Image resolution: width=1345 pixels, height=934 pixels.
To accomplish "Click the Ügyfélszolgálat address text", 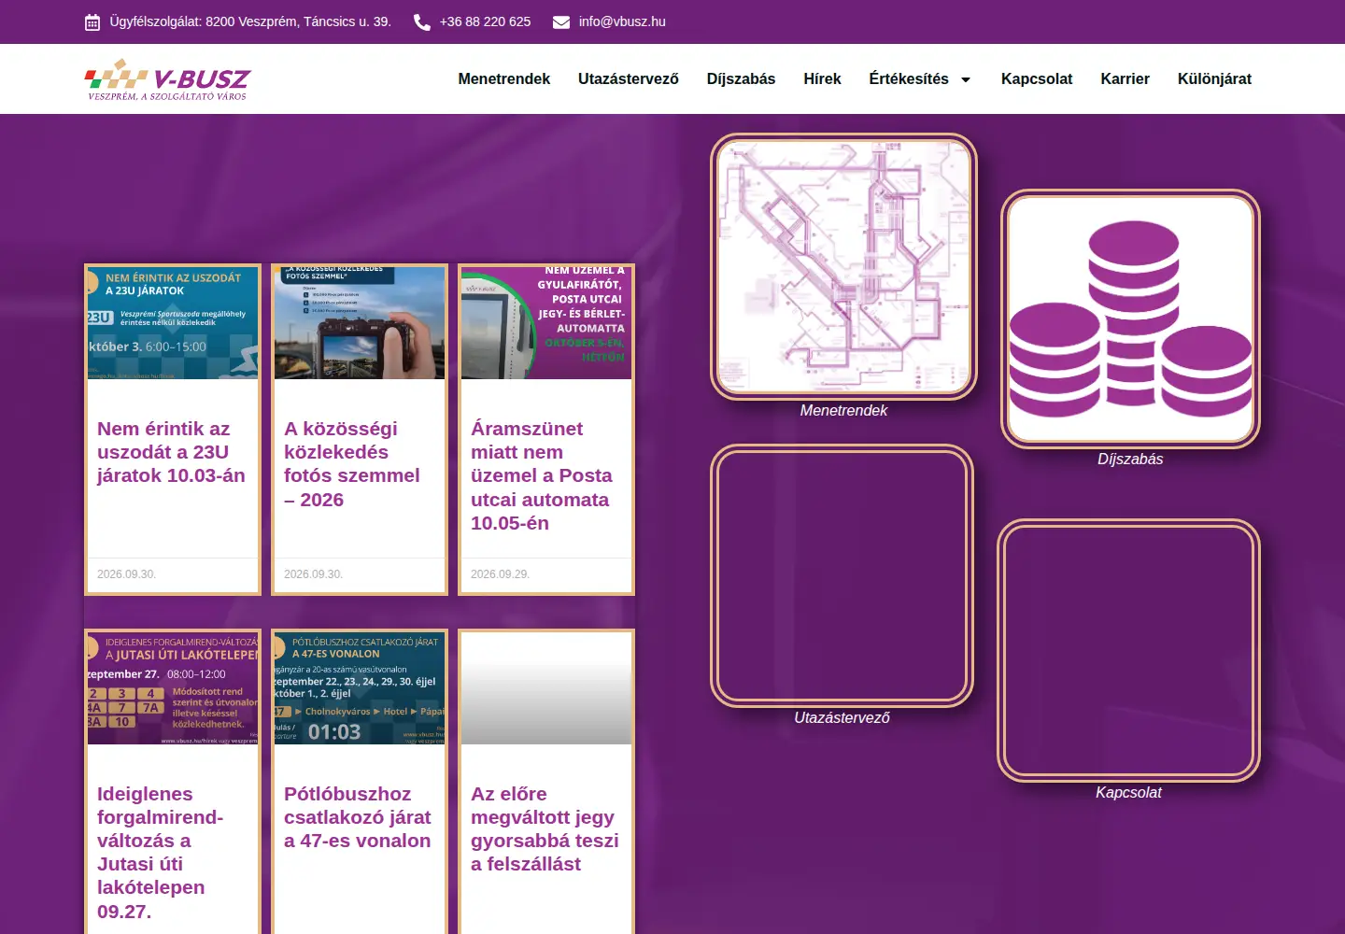I will tap(250, 21).
